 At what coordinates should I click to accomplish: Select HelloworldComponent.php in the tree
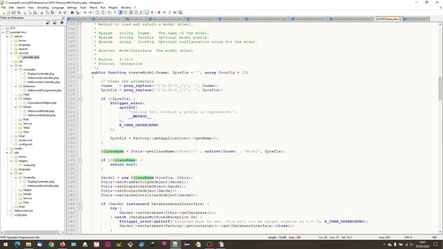point(44,91)
